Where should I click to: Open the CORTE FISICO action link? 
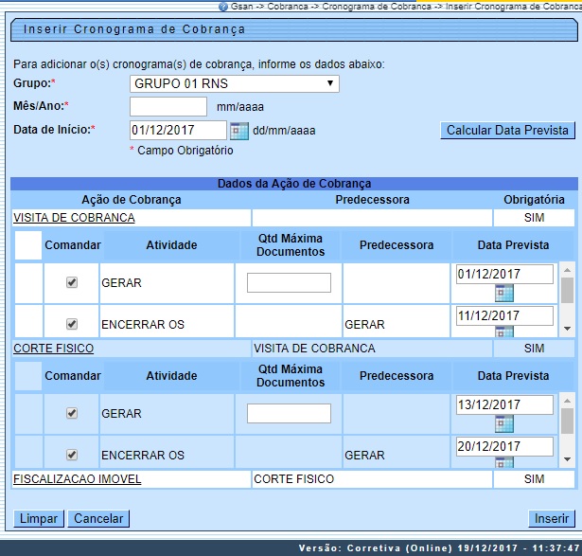[53, 349]
